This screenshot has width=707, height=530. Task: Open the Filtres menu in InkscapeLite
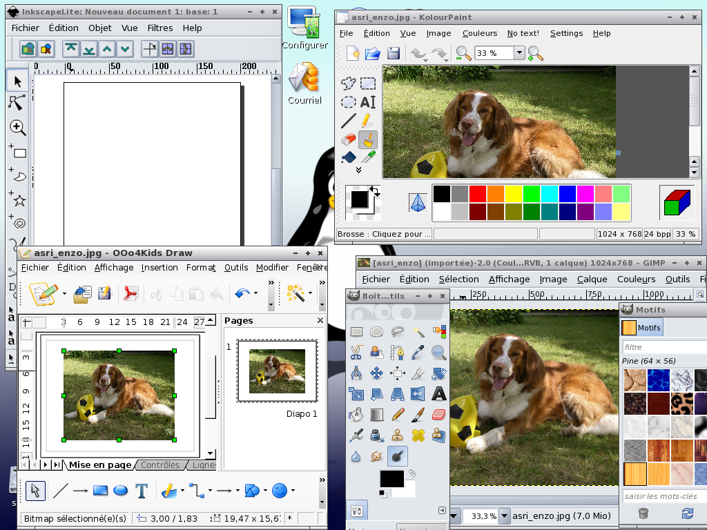[160, 28]
